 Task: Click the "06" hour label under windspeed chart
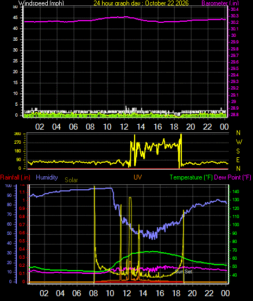pyautogui.click(x=73, y=127)
